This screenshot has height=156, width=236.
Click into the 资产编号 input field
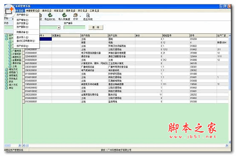pyautogui.click(x=74, y=27)
